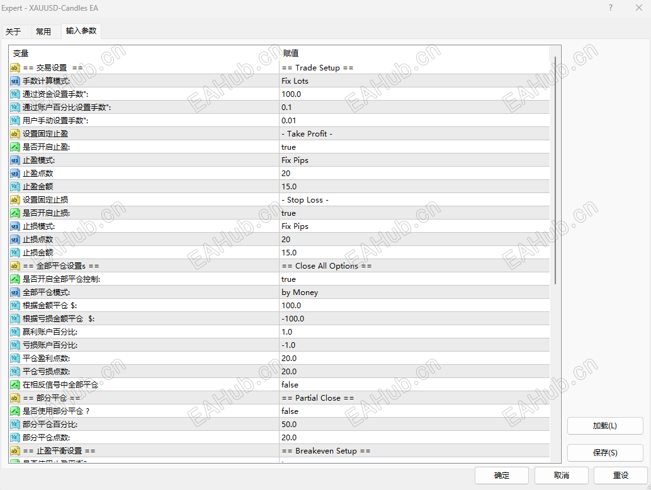The width and height of the screenshot is (651, 490).
Task: Select the == Partial Close == value cell
Action: pos(414,398)
